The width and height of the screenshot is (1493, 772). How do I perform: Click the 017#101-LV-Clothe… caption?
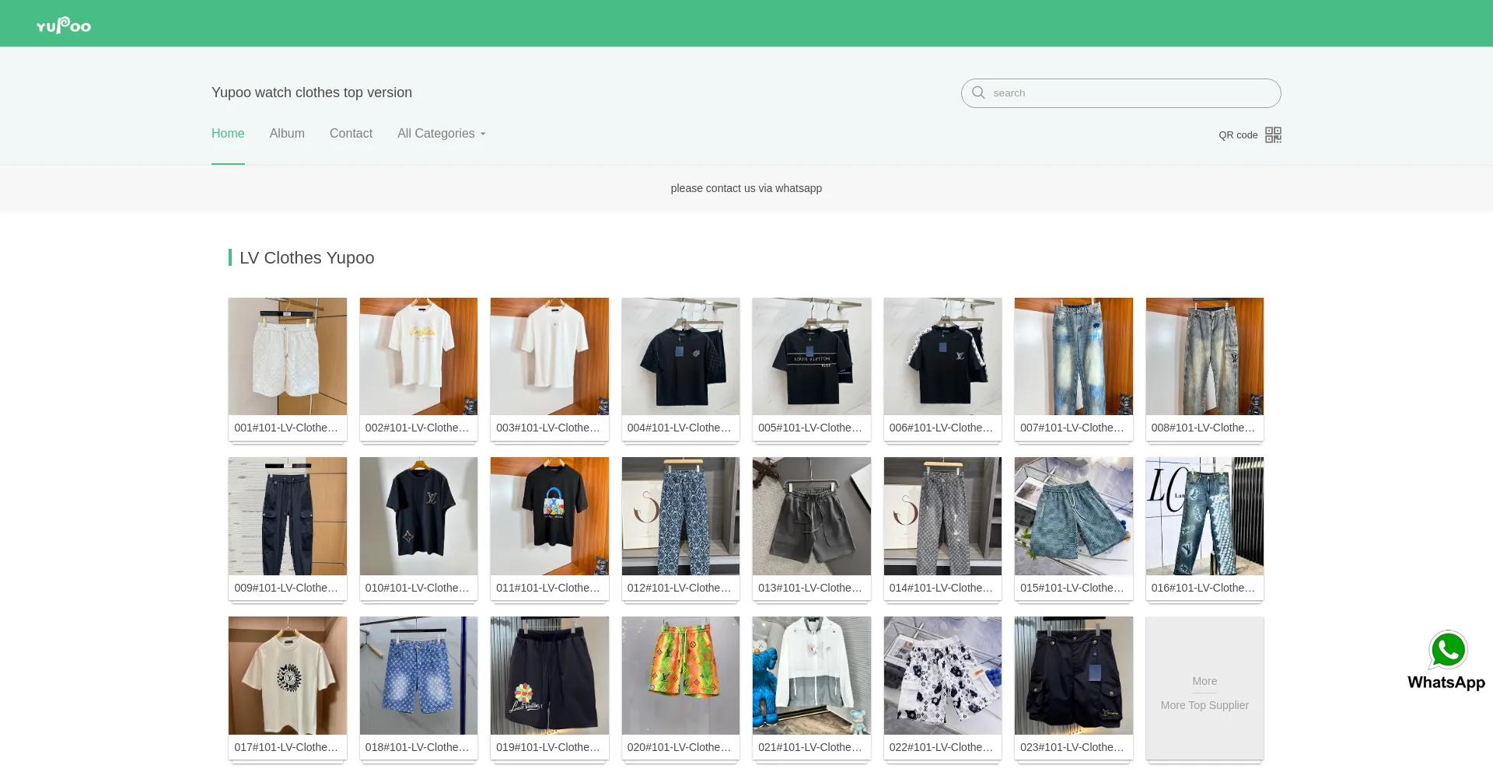286,747
